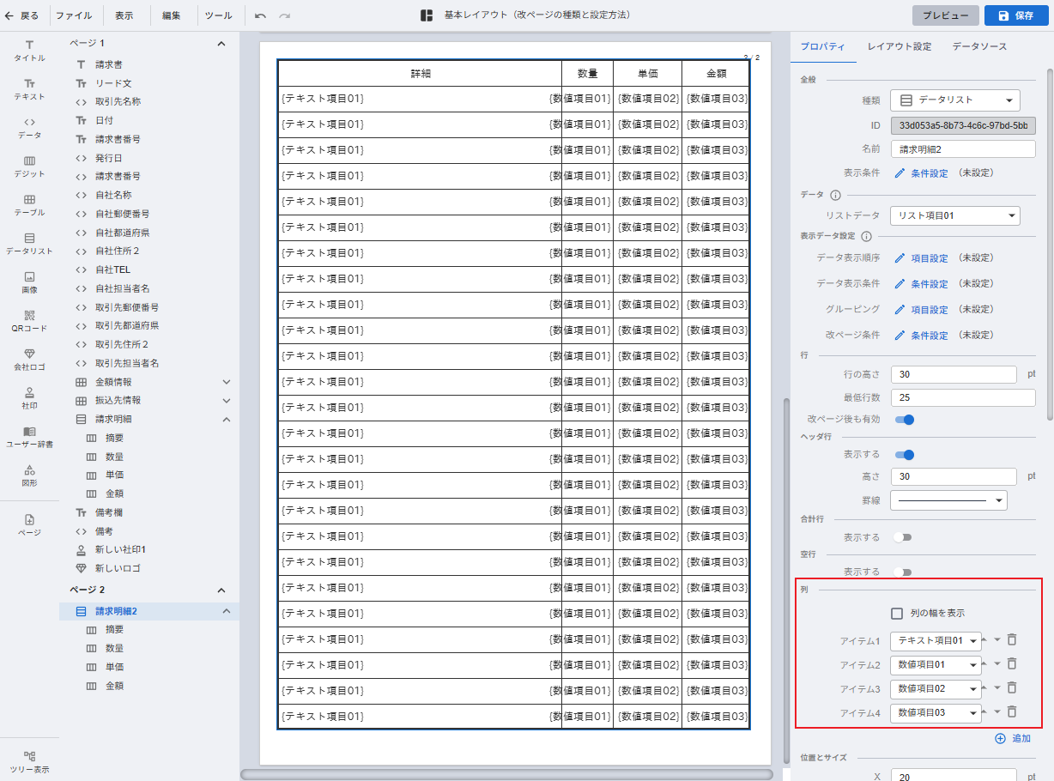Switch to ツリー表示 view

pos(29,761)
